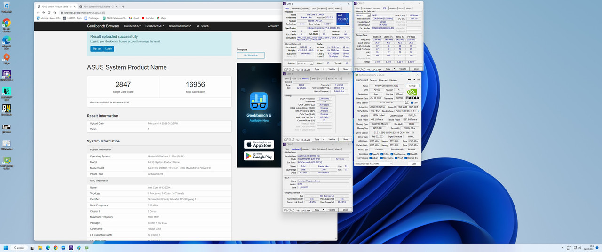Click the Close button in GPU-Z window

414,163
